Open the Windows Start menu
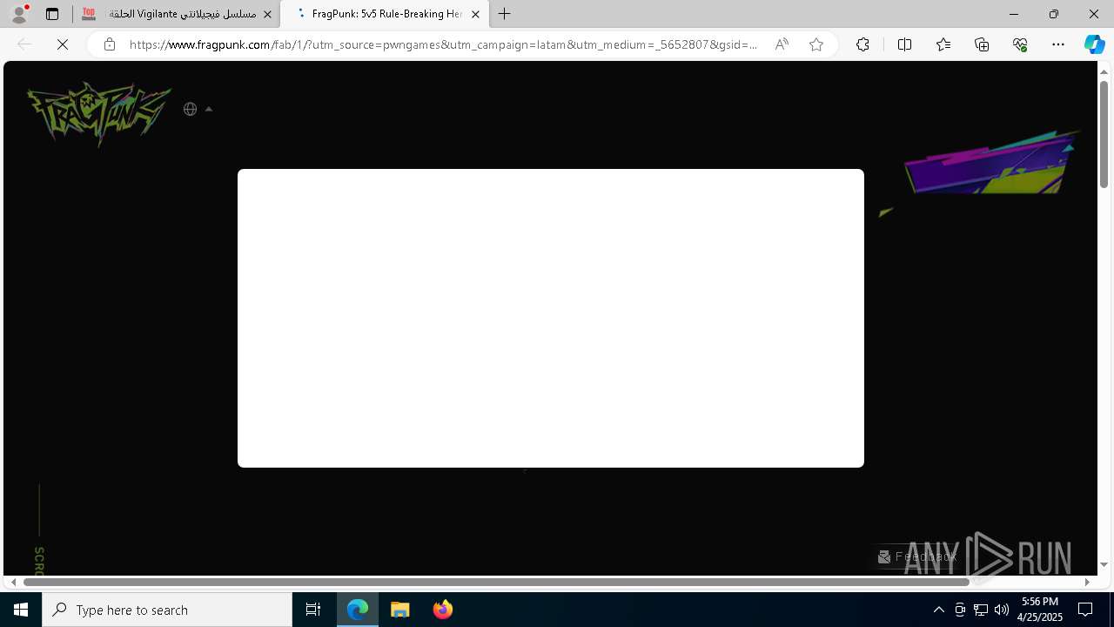This screenshot has width=1114, height=627. [x=21, y=610]
